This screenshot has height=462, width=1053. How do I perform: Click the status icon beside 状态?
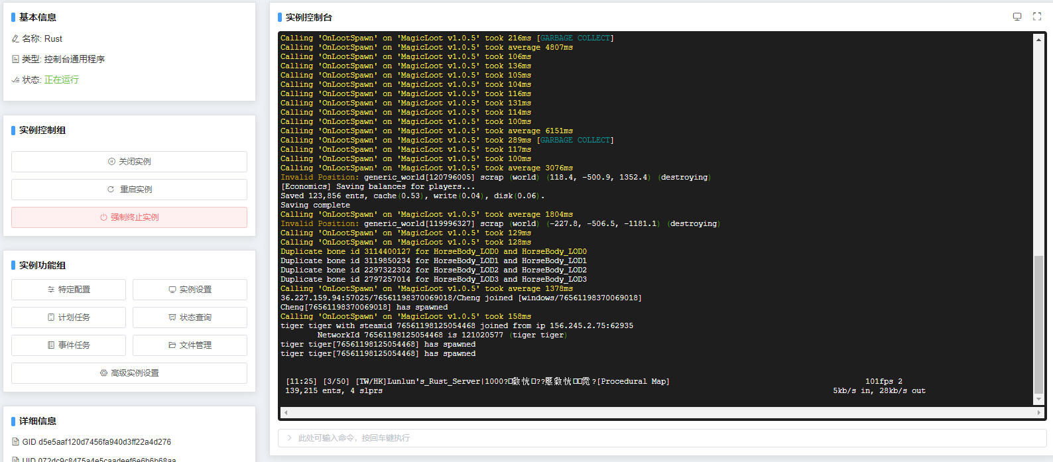tap(15, 80)
